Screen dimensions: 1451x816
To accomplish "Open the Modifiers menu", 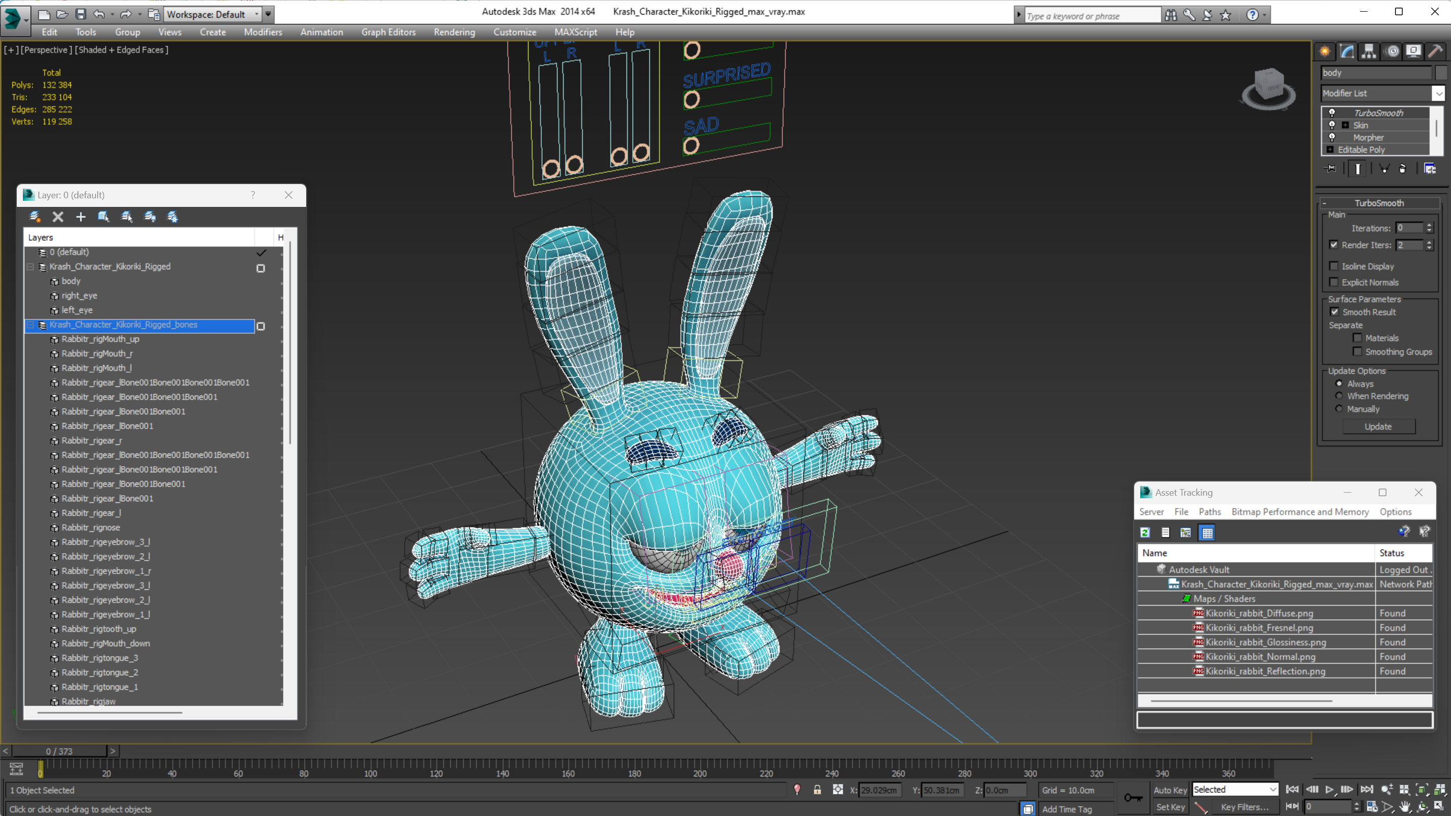I will (x=262, y=32).
